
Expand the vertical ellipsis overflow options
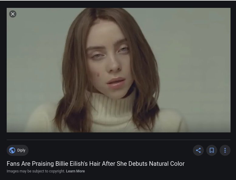point(225,150)
